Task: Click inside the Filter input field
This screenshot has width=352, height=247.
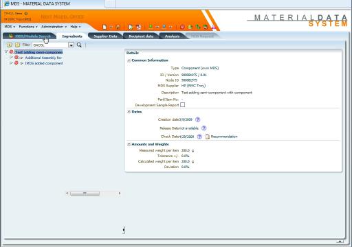Action: (x=50, y=45)
